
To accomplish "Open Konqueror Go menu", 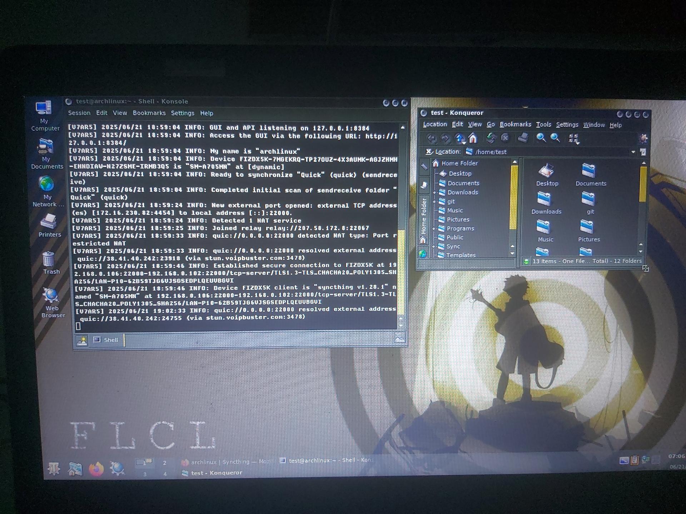I will click(x=491, y=125).
